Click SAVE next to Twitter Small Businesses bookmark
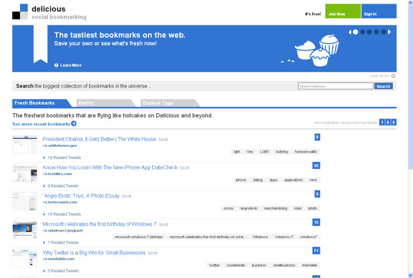Viewport: 413px width, 278px height. (152, 253)
